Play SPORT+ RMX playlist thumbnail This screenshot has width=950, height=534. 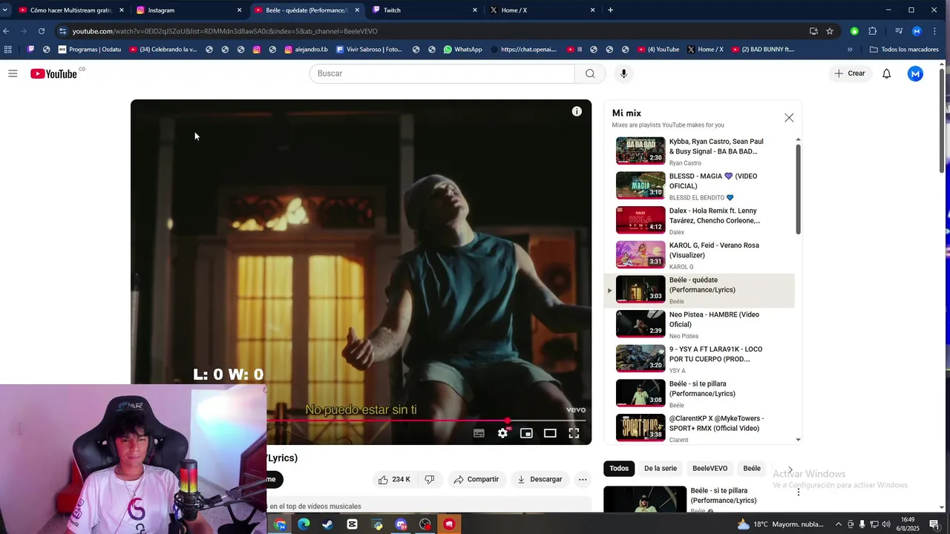click(641, 428)
